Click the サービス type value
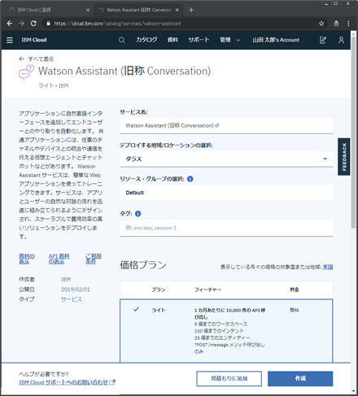The height and width of the screenshot is (396, 358). click(72, 299)
